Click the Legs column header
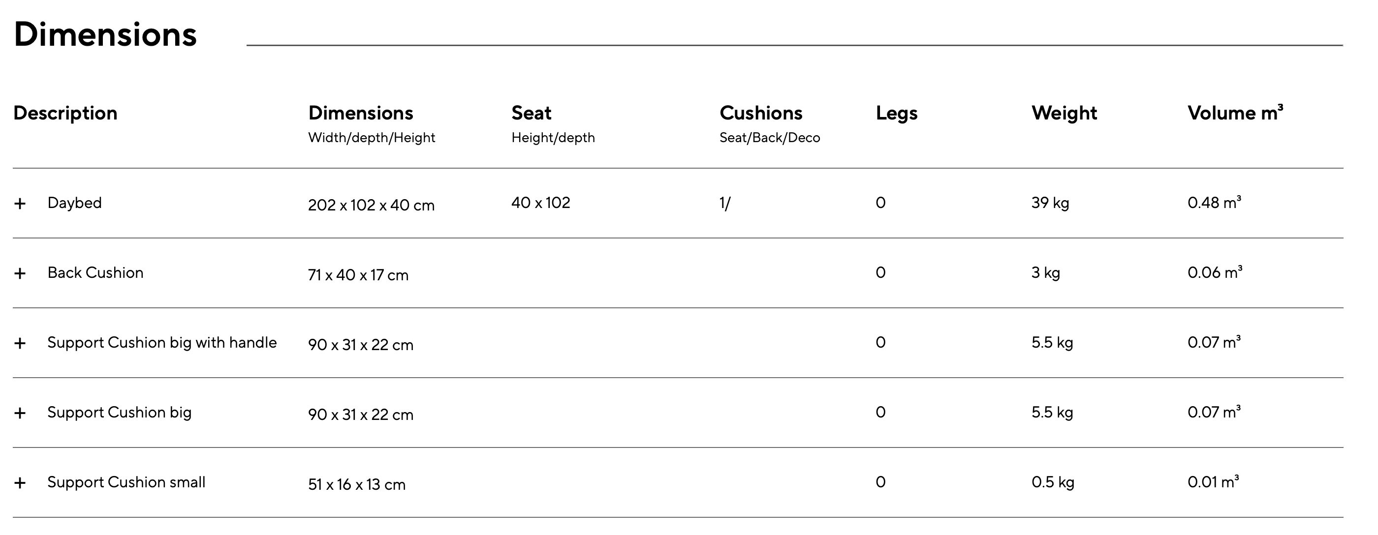The image size is (1378, 535). tap(897, 113)
